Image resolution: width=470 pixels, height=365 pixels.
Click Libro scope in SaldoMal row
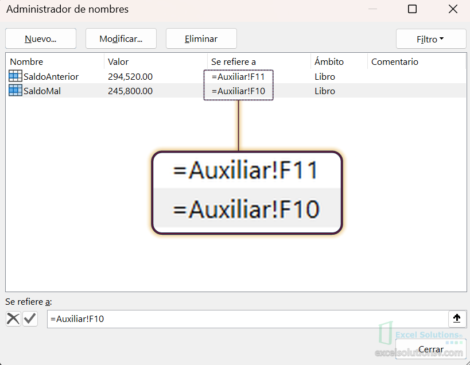[x=325, y=91]
